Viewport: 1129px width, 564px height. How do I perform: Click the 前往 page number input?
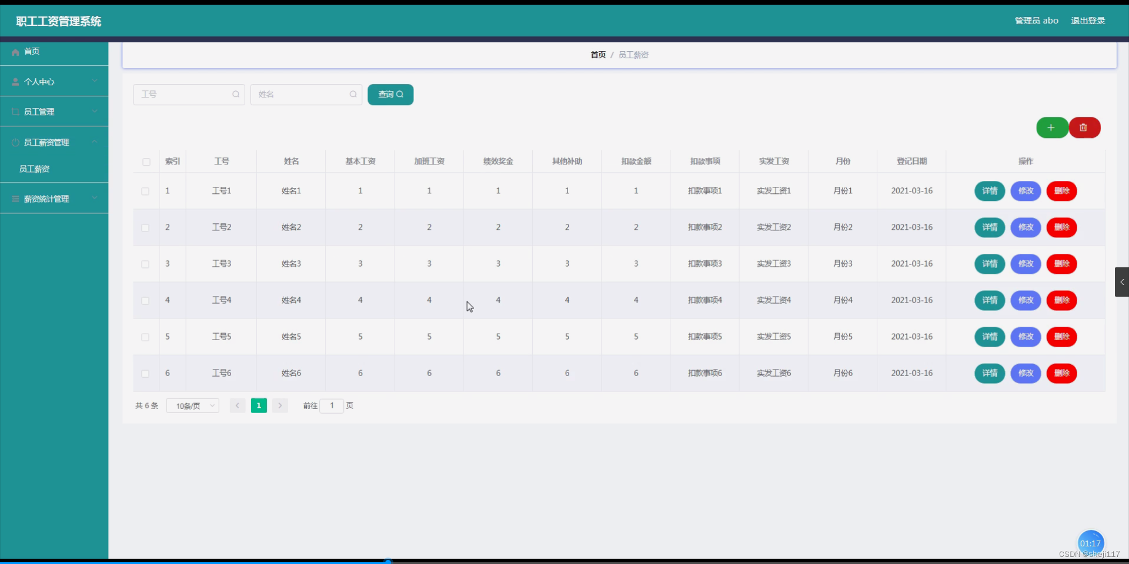[x=332, y=405]
